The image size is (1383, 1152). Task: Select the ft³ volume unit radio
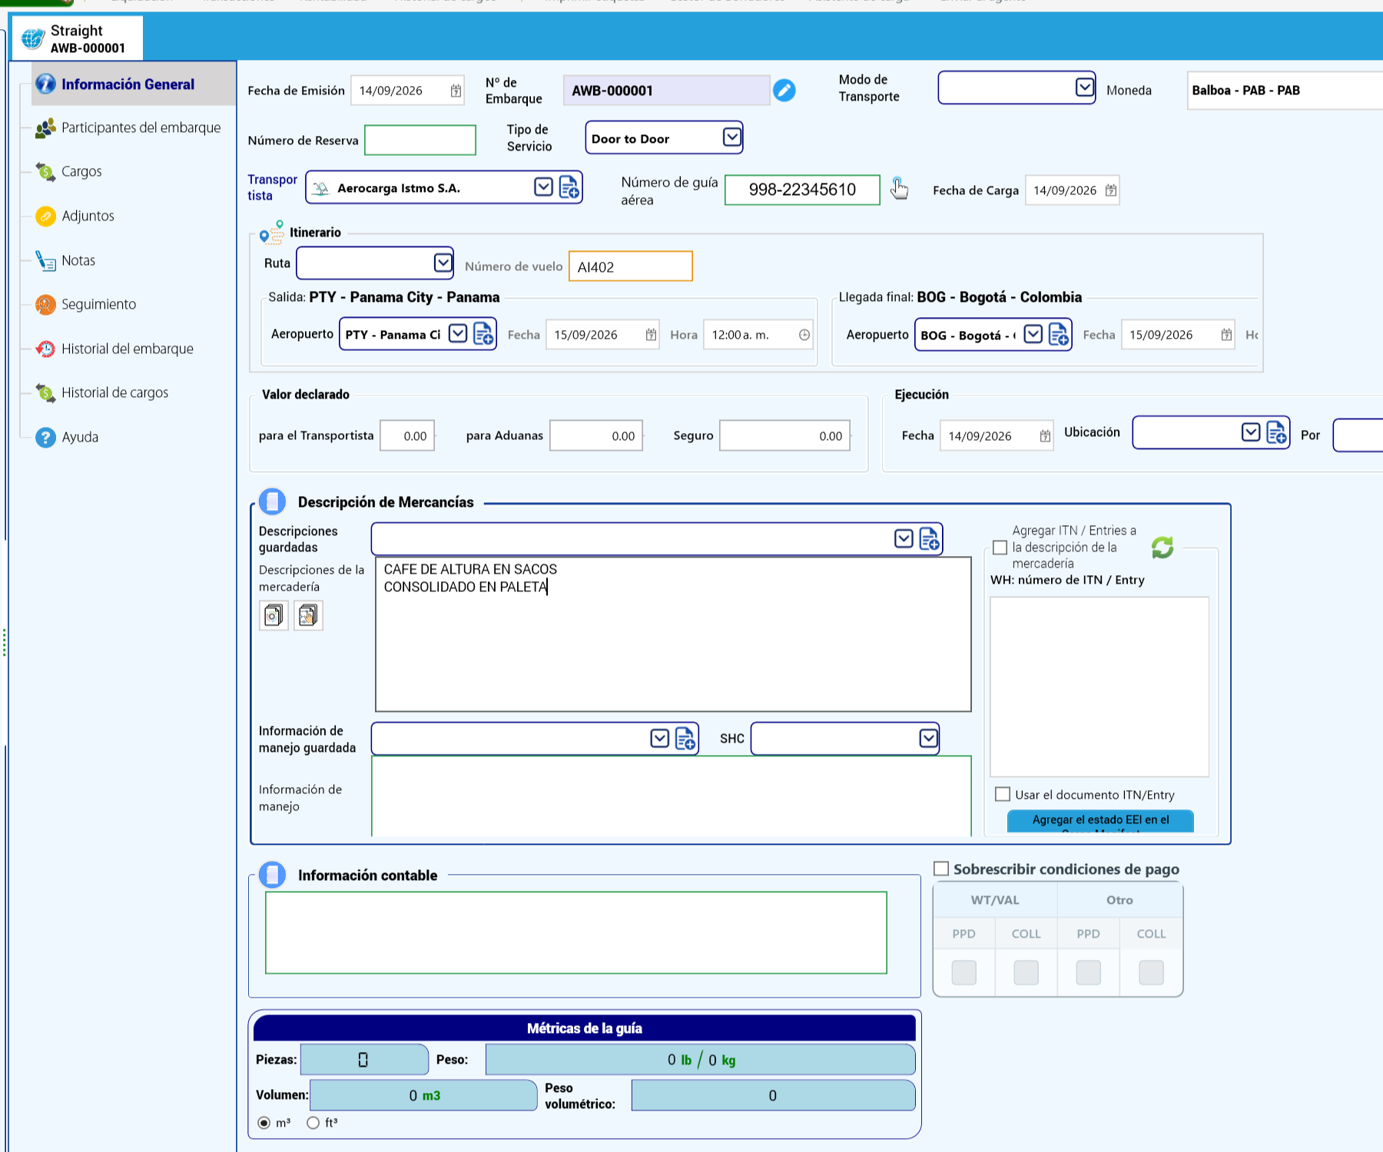pos(313,1123)
